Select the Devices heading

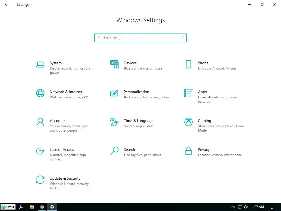tap(130, 63)
